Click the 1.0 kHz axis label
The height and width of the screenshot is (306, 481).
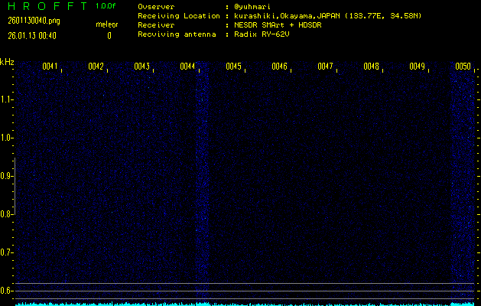5,138
